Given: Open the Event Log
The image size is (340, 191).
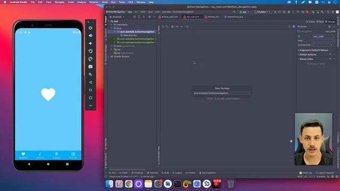Looking at the screenshot, I should (305, 173).
